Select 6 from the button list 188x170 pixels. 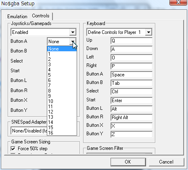[x=62, y=80]
